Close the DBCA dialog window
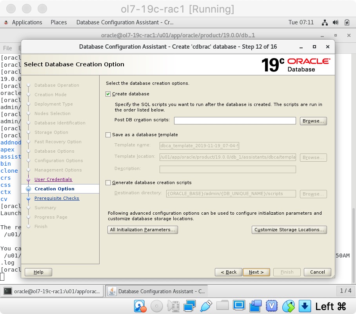Viewport: 356px width, 314px height. [327, 47]
